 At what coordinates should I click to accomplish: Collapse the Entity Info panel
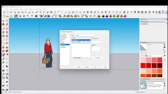(x=141, y=21)
